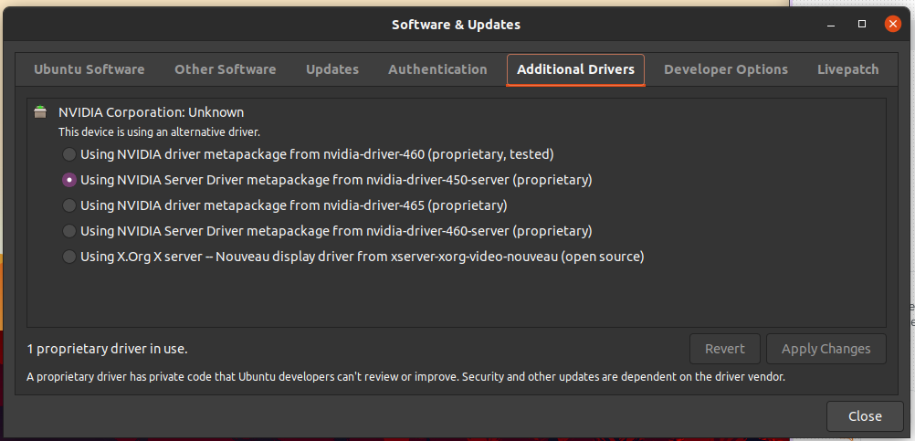Select the nvidia-driver-460-server driver option
The width and height of the screenshot is (915, 441).
[69, 231]
